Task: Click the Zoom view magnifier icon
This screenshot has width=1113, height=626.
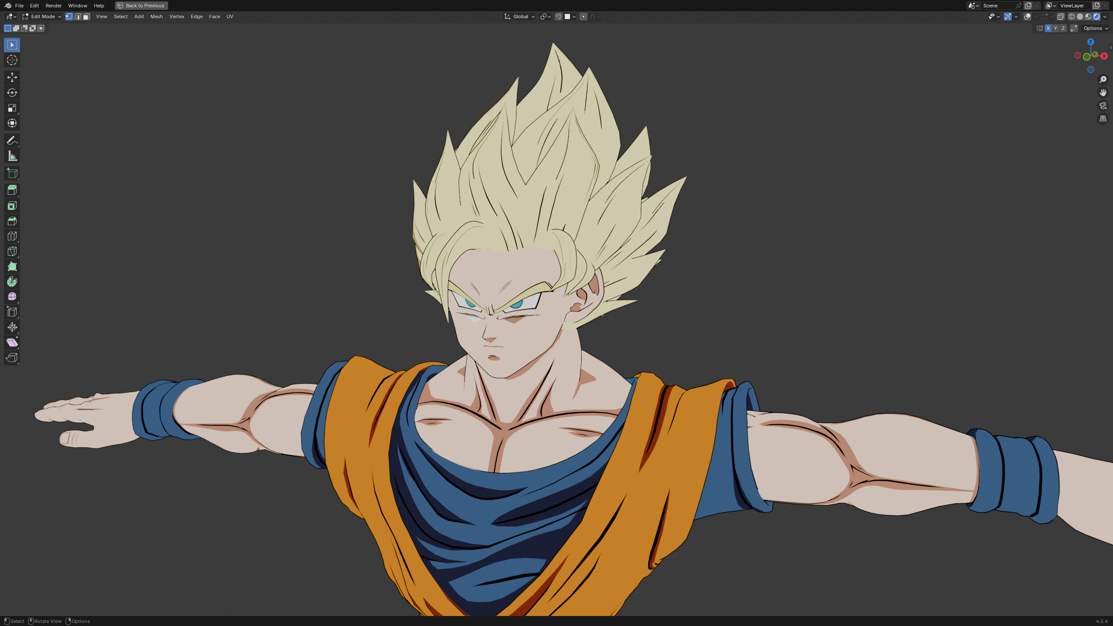Action: point(1103,80)
